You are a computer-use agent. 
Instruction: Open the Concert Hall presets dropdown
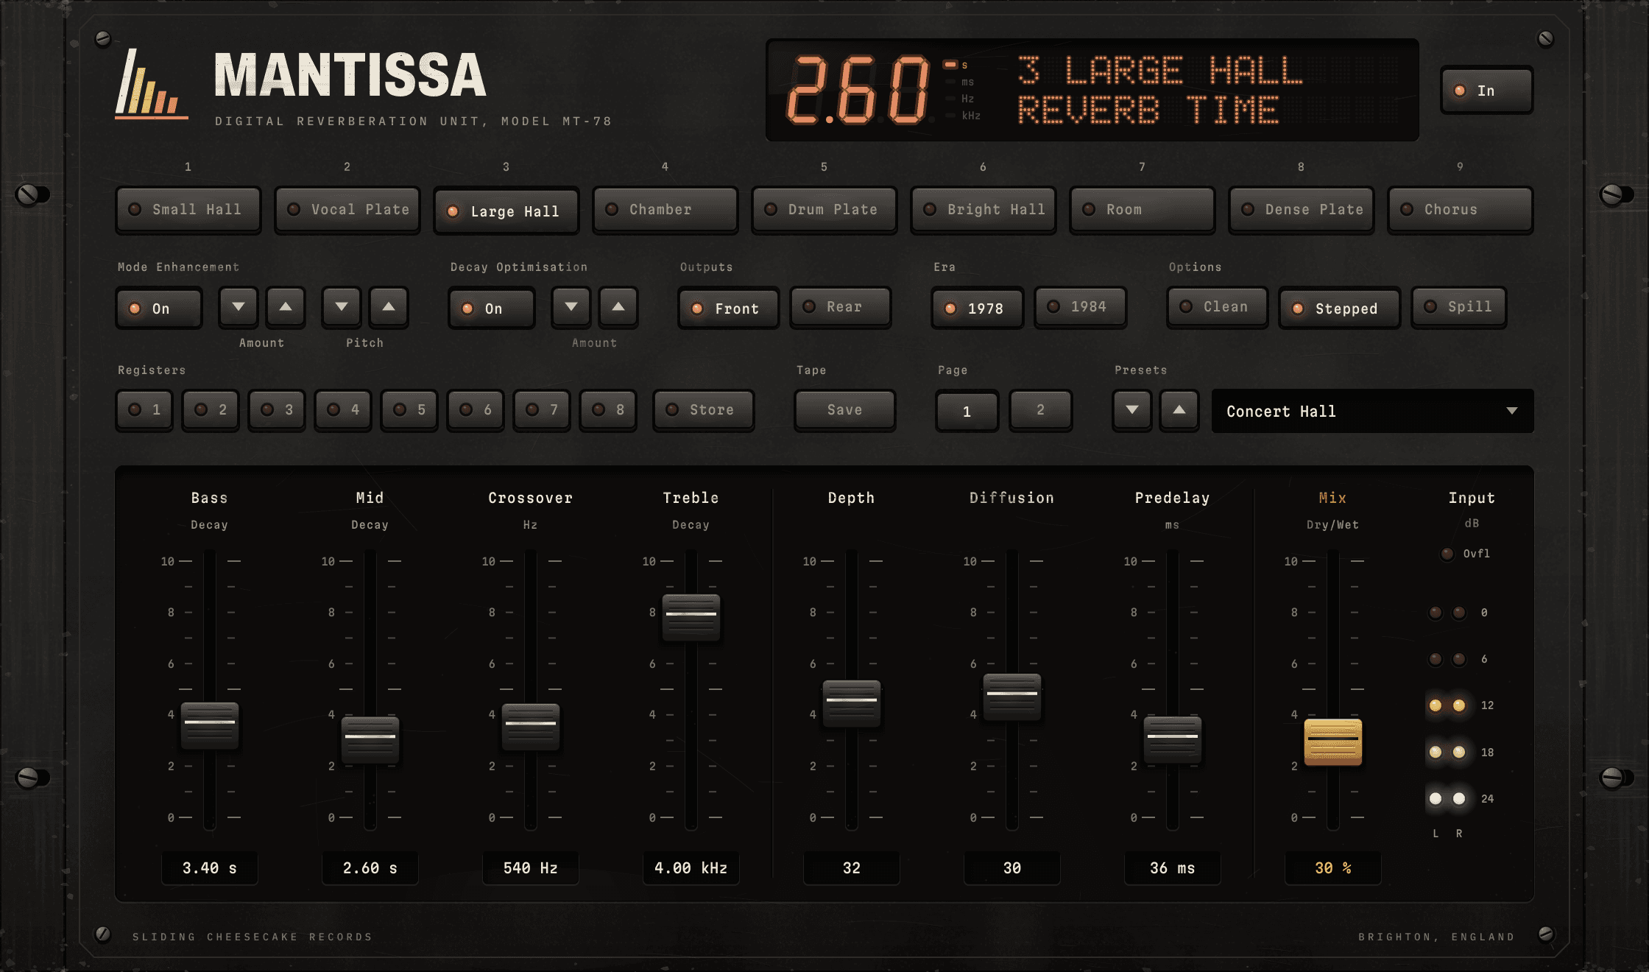pos(1373,411)
